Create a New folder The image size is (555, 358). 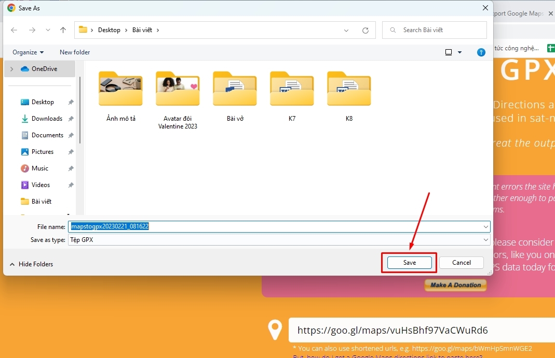tap(75, 52)
